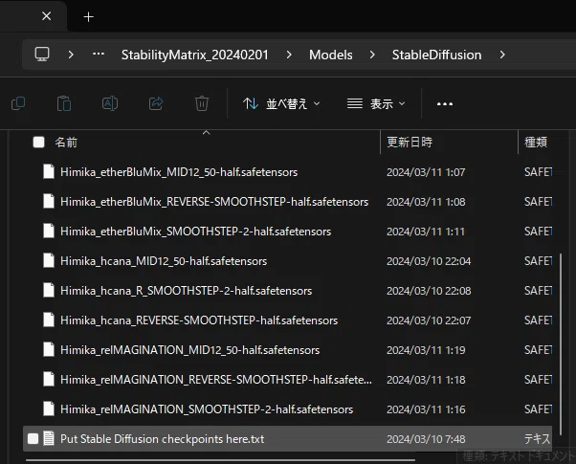Open the 並べ替え sort dropdown
The width and height of the screenshot is (576, 464).
281,104
